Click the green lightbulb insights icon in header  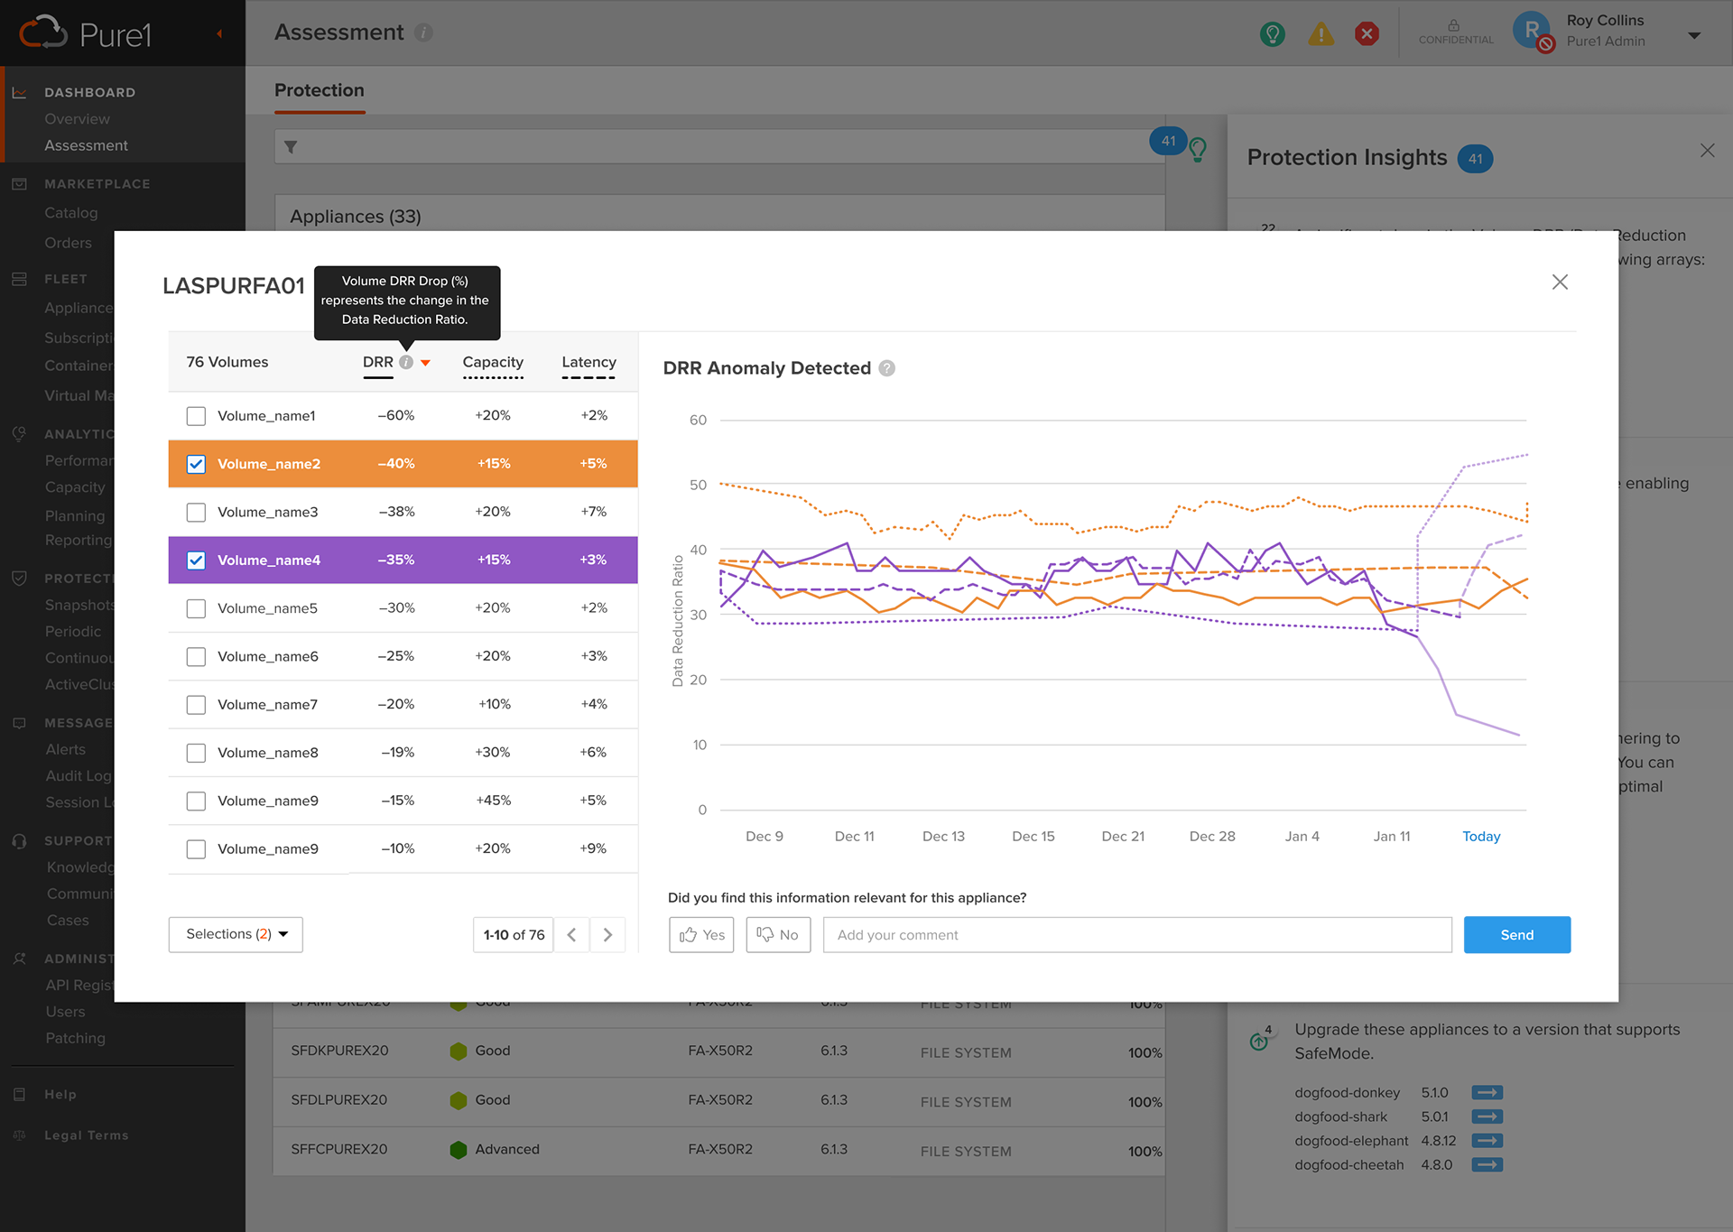1273,34
